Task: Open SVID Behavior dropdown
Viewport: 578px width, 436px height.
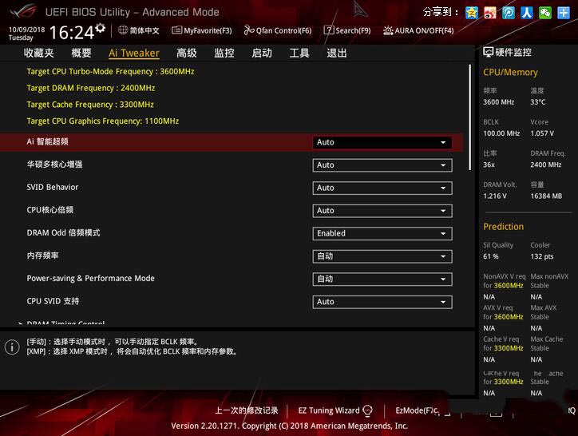Action: 382,188
